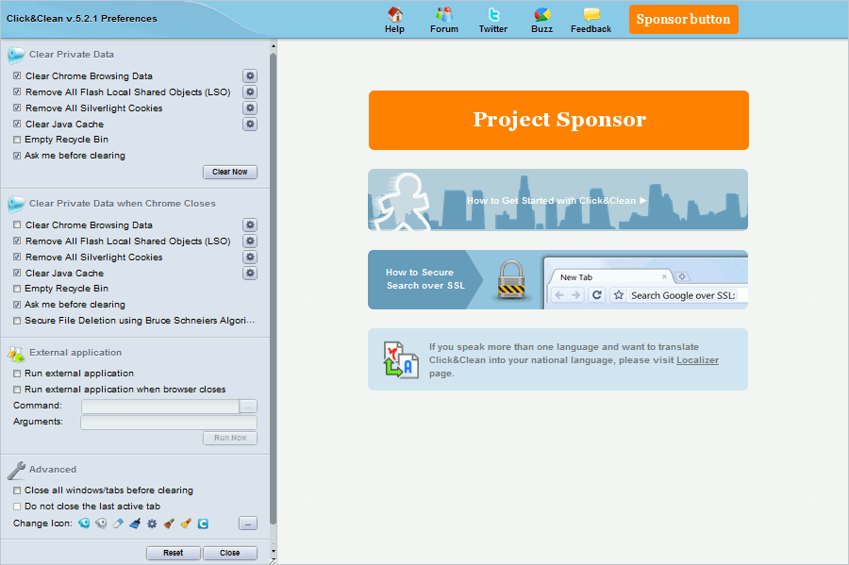Enable Run external application when browser closes
This screenshot has height=565, width=849.
[17, 390]
